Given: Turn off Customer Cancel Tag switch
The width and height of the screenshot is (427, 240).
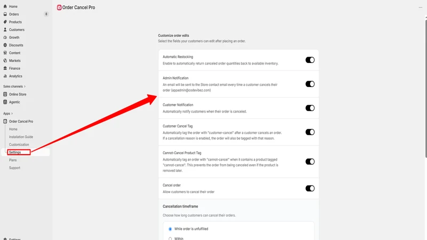Looking at the screenshot, I should click(x=310, y=132).
